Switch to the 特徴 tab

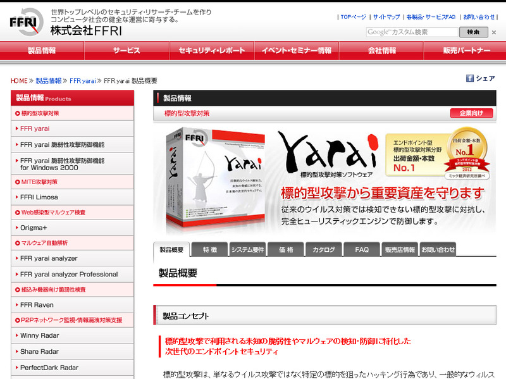click(209, 250)
